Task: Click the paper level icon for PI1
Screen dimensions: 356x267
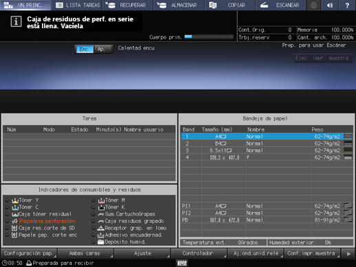Action: (348, 206)
